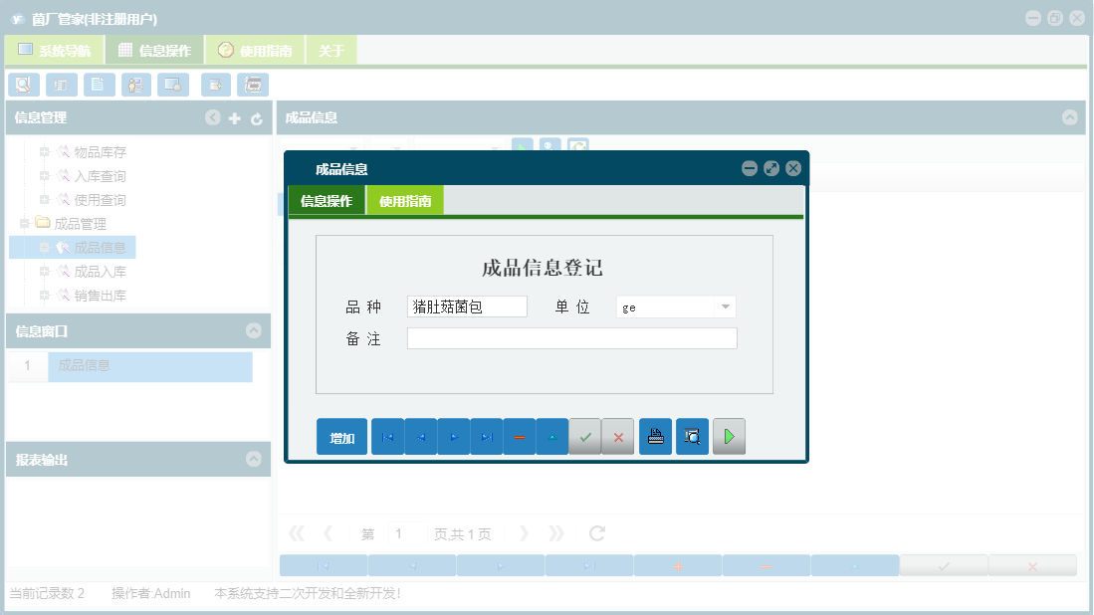Click next page arrow in pagination bar
This screenshot has height=615, width=1094.
point(525,533)
